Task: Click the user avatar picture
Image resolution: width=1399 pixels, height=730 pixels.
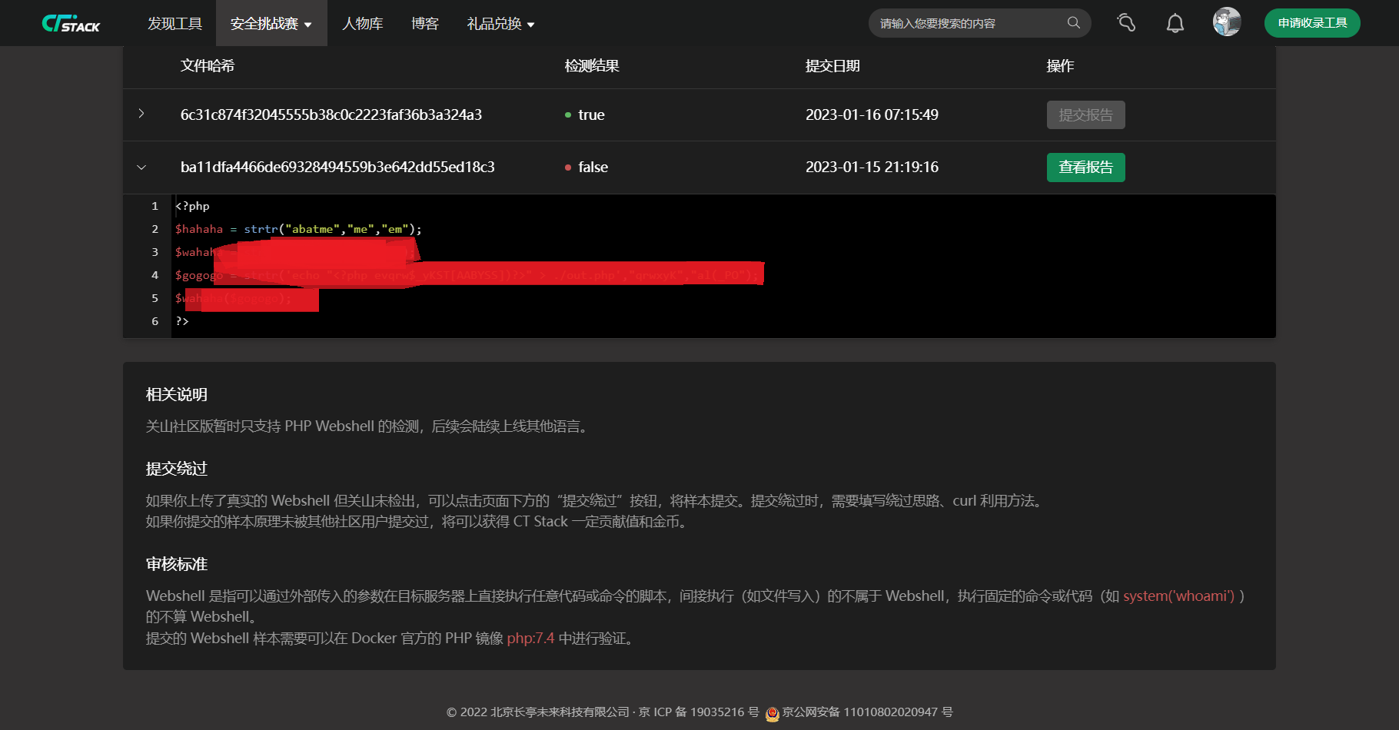Action: pyautogui.click(x=1226, y=22)
